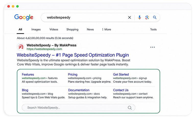Click the result snippet starting 'WebsiteSpeedy is the ultimate'

[73, 62]
